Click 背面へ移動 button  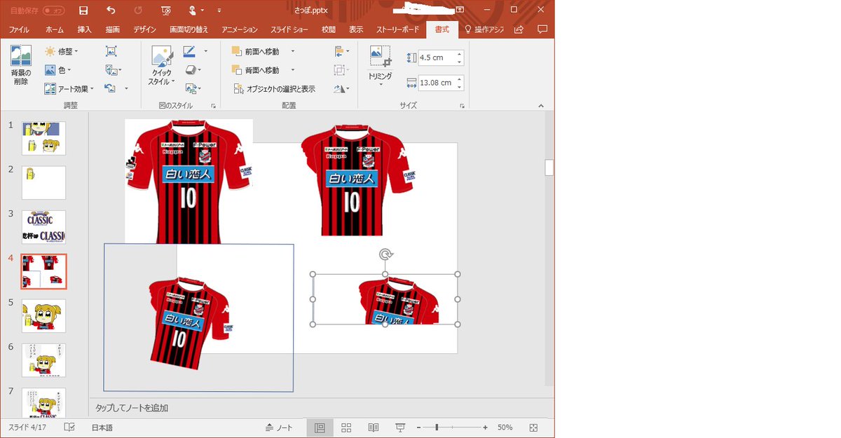tap(255, 70)
